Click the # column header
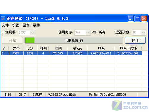Screen dimensions: 149x112 (x=4, y=48)
